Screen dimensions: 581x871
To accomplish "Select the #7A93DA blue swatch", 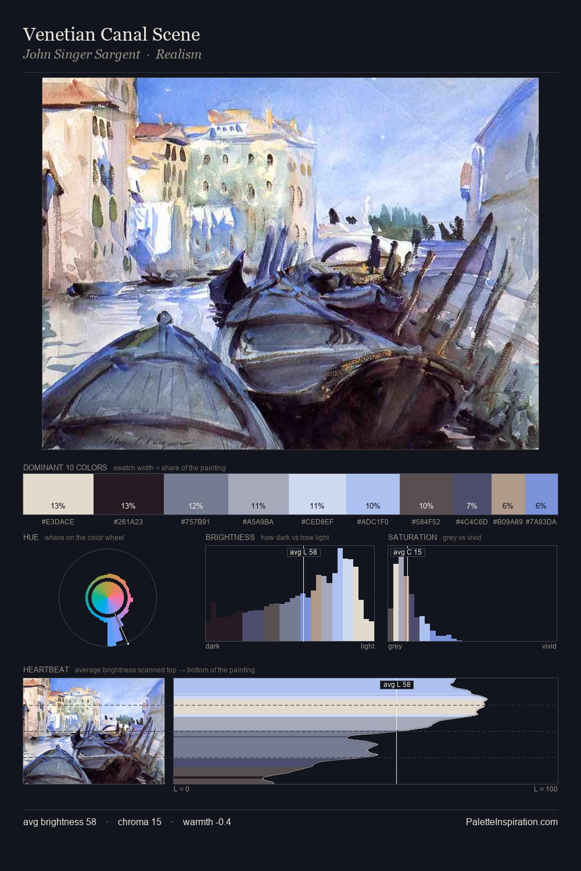I will (x=541, y=494).
